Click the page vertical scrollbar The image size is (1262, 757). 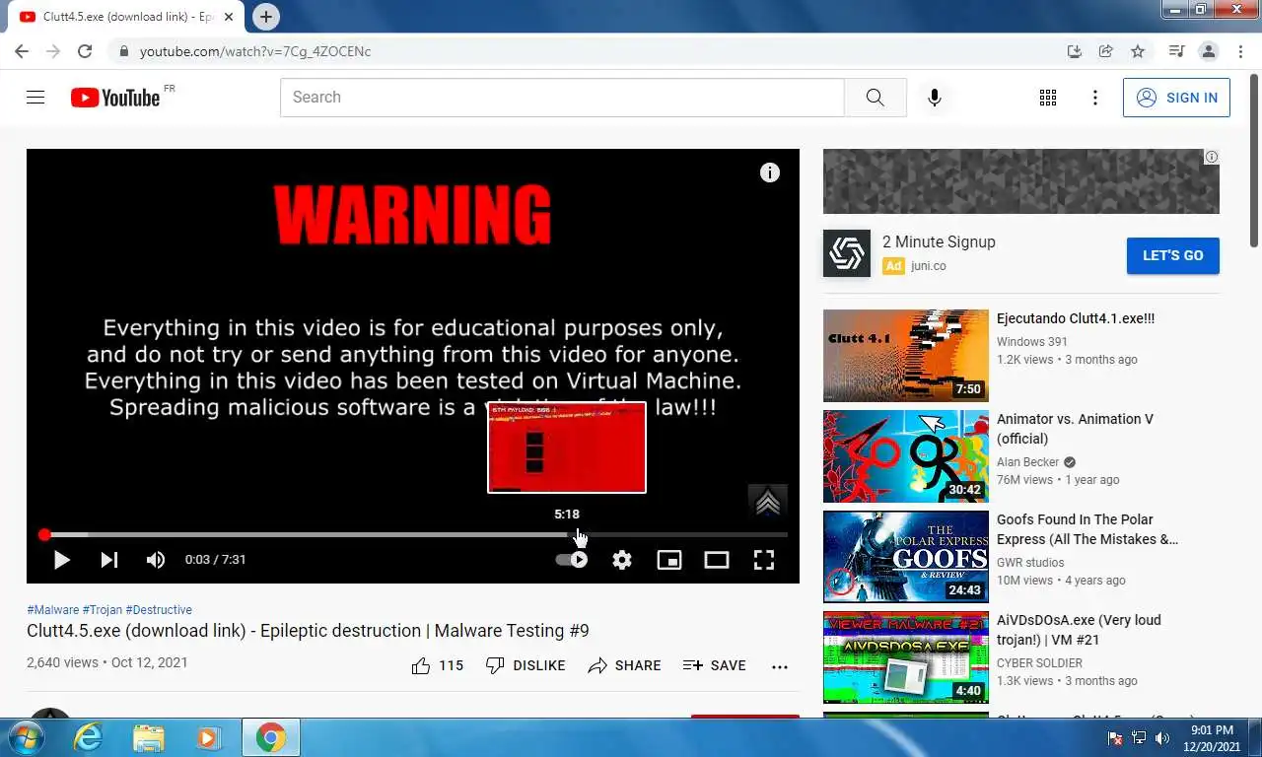click(x=1254, y=163)
